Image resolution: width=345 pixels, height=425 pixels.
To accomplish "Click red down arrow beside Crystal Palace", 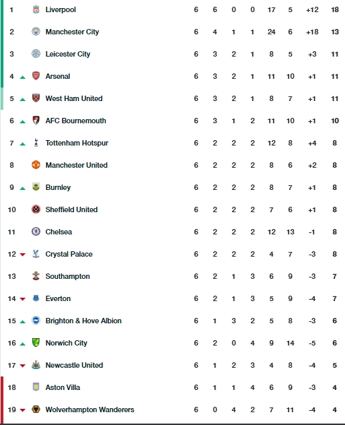I will click(23, 255).
